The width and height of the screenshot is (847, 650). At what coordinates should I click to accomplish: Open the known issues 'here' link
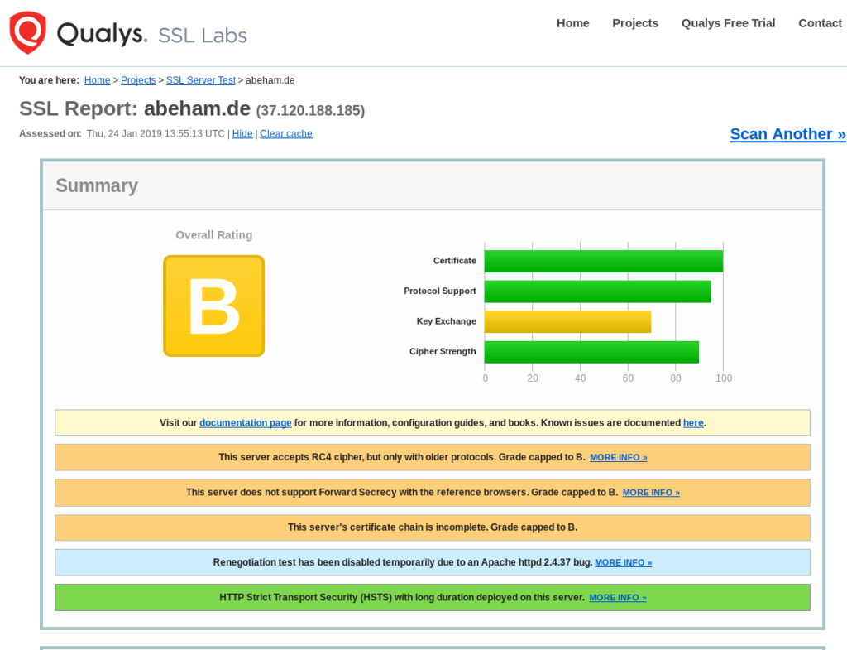(693, 423)
